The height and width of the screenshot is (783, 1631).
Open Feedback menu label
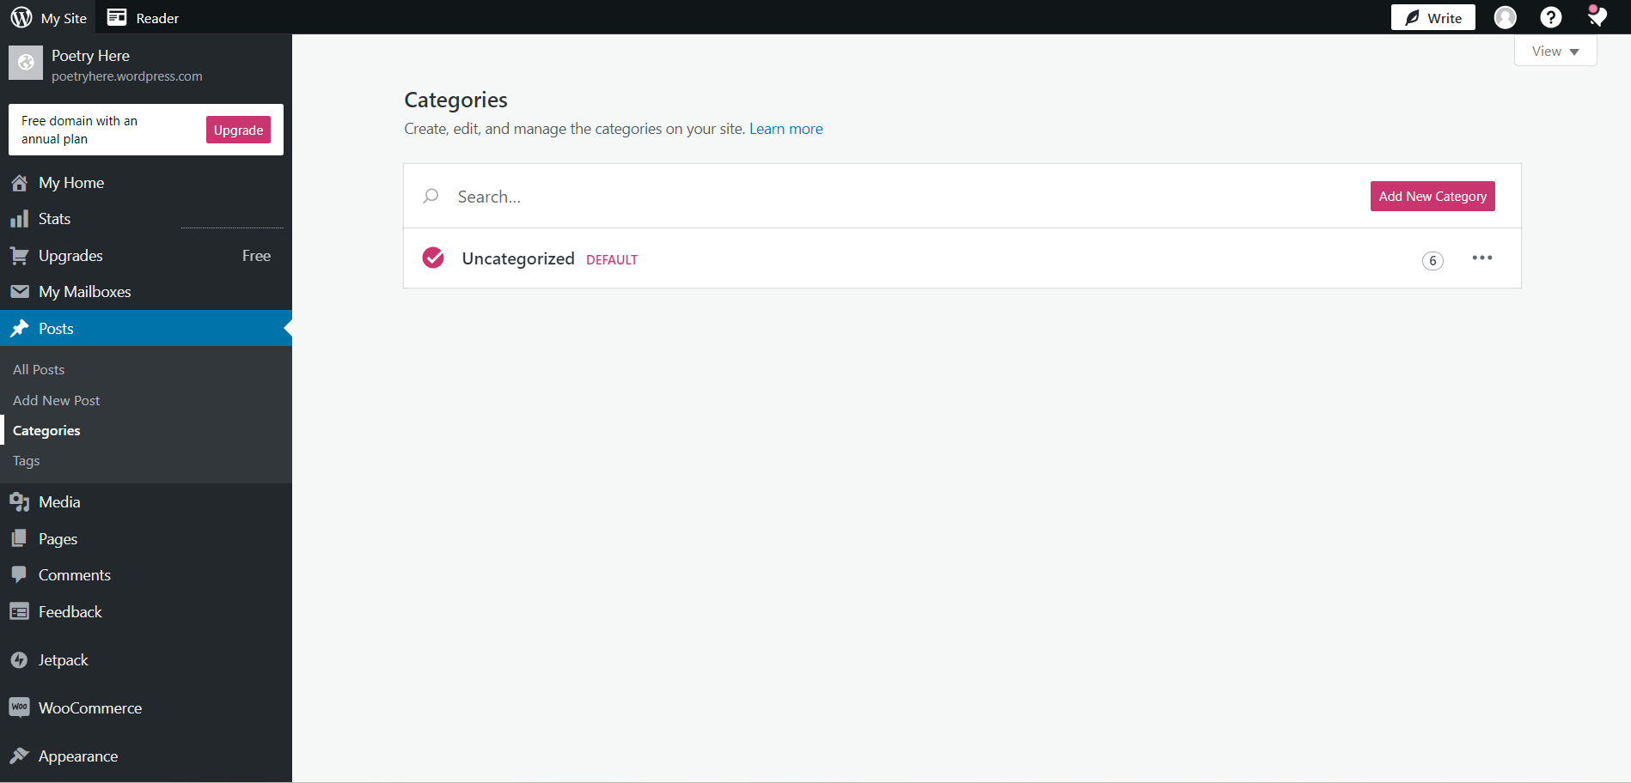[x=70, y=611]
